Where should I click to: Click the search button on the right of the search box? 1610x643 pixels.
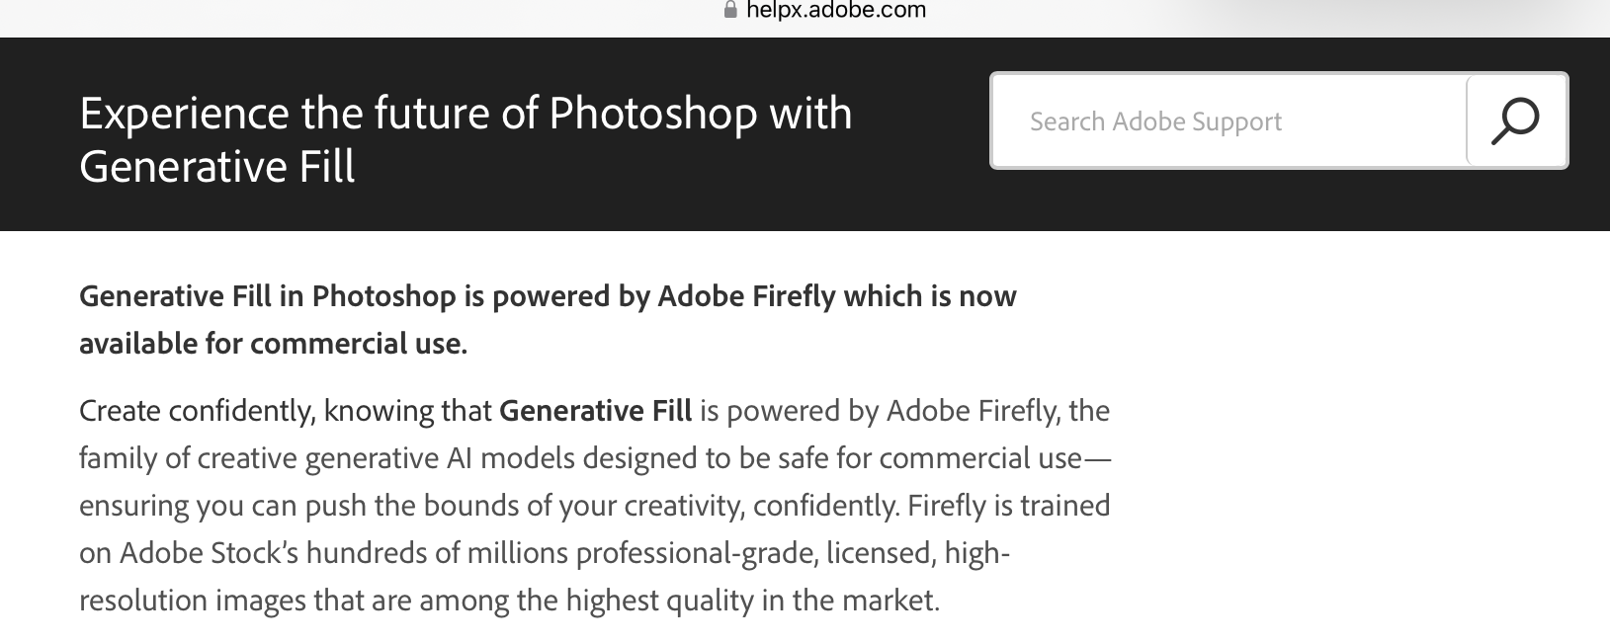(x=1515, y=121)
